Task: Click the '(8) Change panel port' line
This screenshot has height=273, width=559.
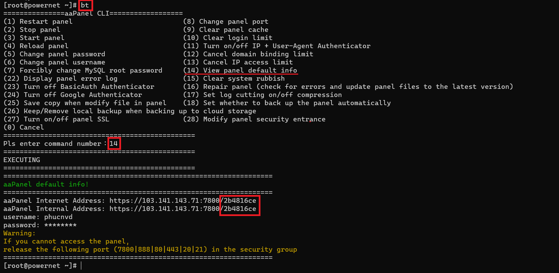Action: click(226, 21)
